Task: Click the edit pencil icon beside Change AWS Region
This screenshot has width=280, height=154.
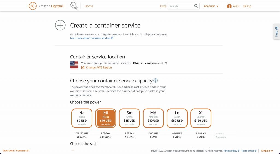Action: click(83, 67)
